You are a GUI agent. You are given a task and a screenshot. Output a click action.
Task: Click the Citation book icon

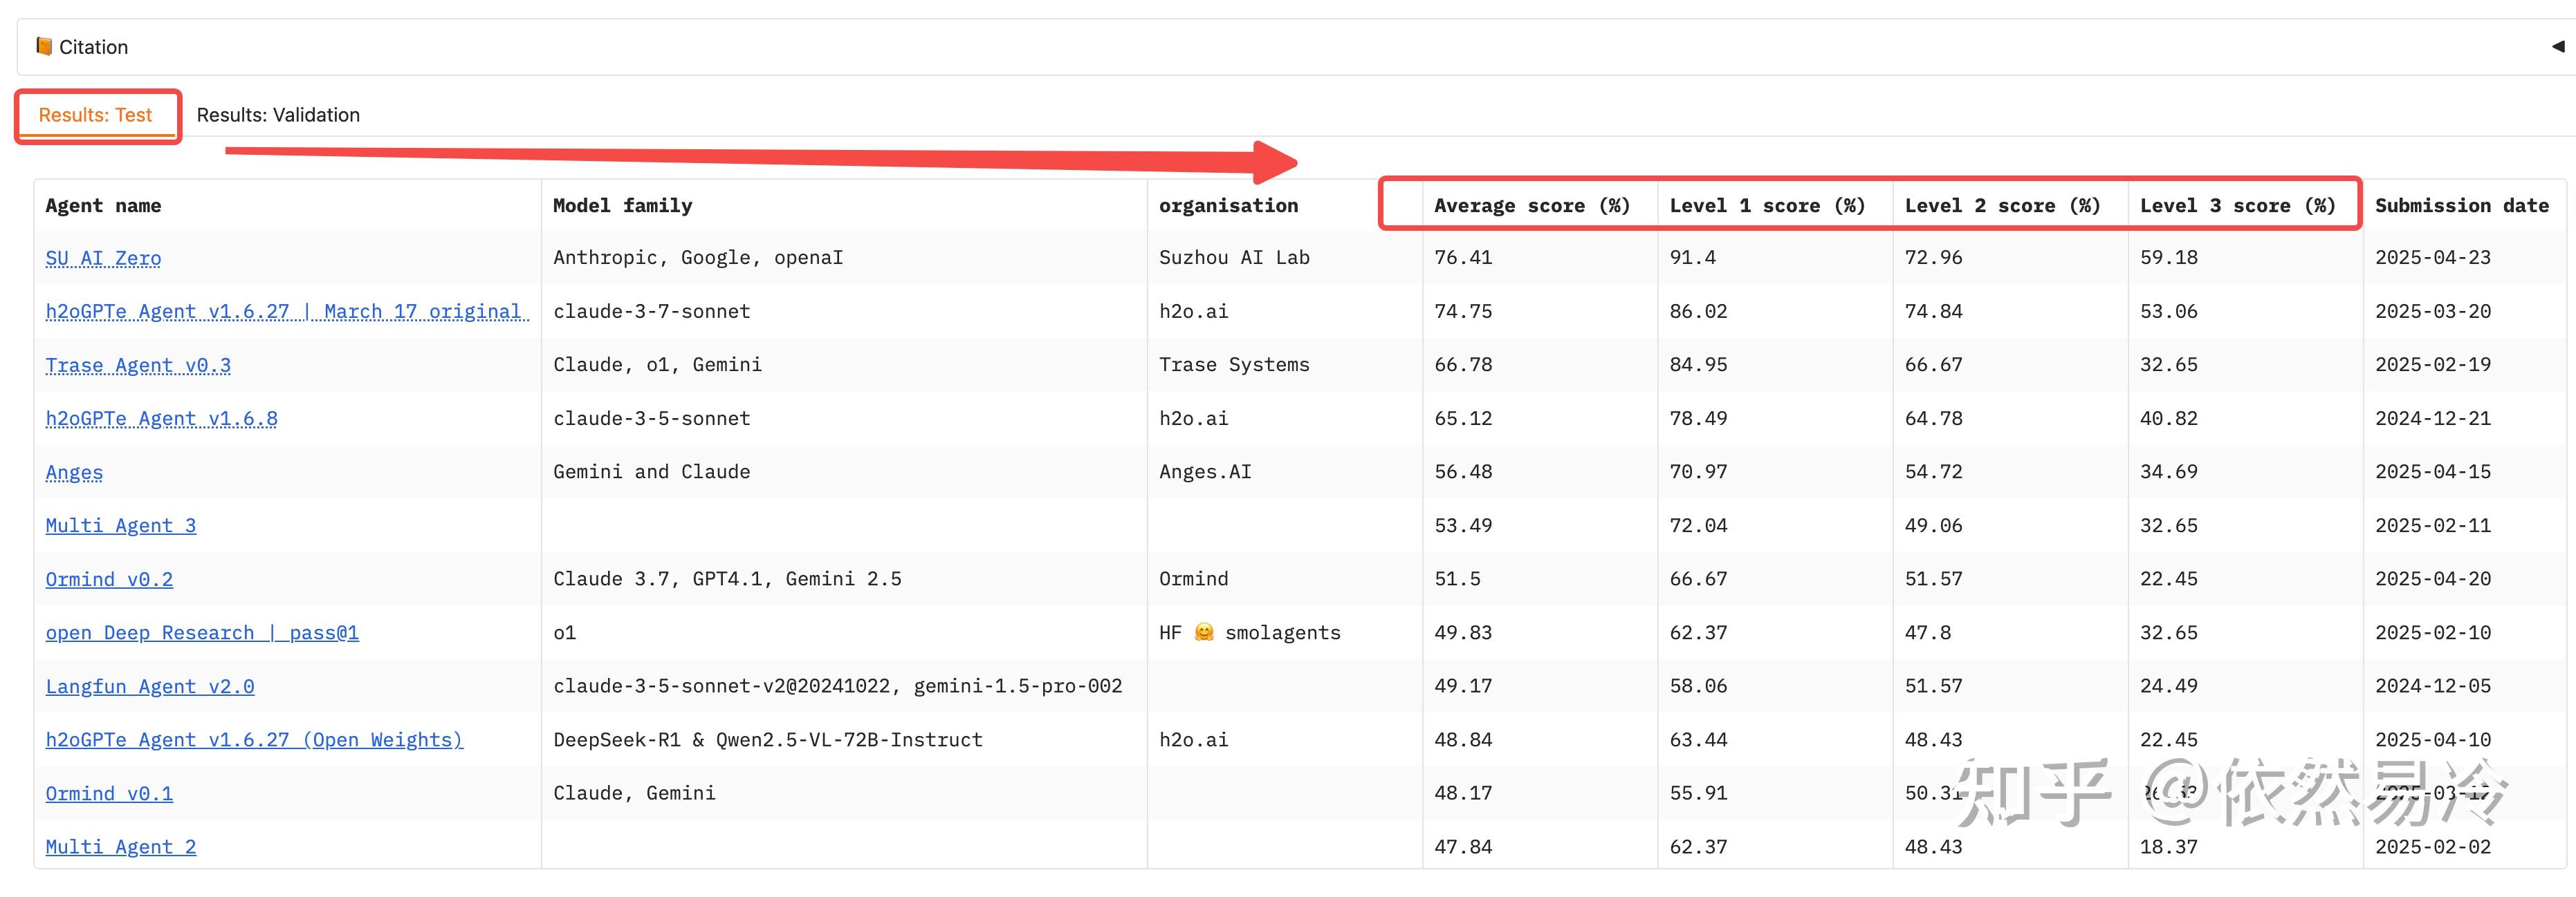(x=44, y=46)
